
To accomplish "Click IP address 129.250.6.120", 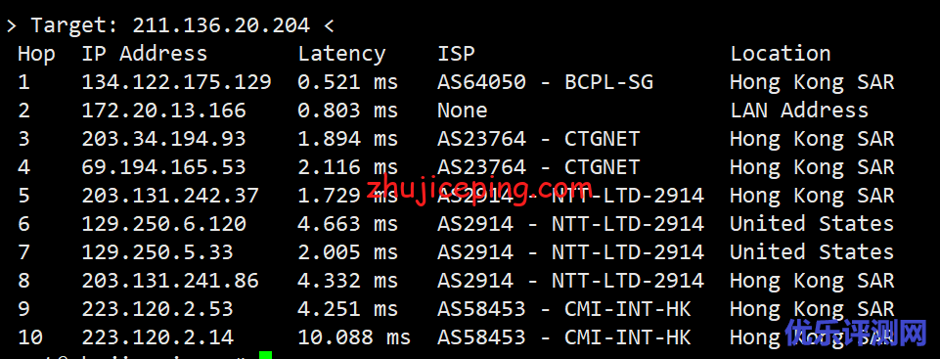I will coord(164,224).
